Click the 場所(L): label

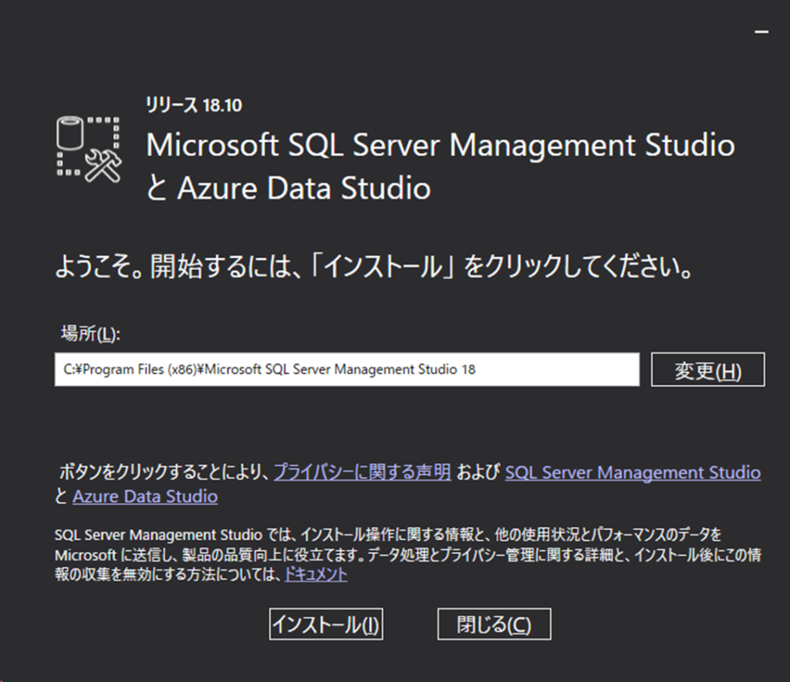[91, 333]
